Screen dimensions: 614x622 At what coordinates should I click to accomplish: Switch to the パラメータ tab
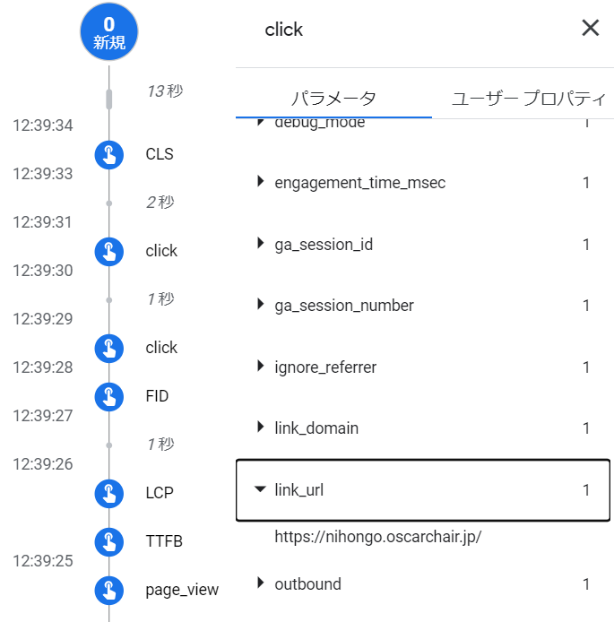tap(333, 99)
